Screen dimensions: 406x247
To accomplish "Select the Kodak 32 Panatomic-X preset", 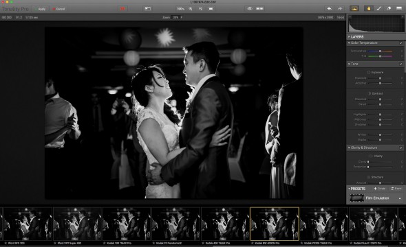I will 175,224.
